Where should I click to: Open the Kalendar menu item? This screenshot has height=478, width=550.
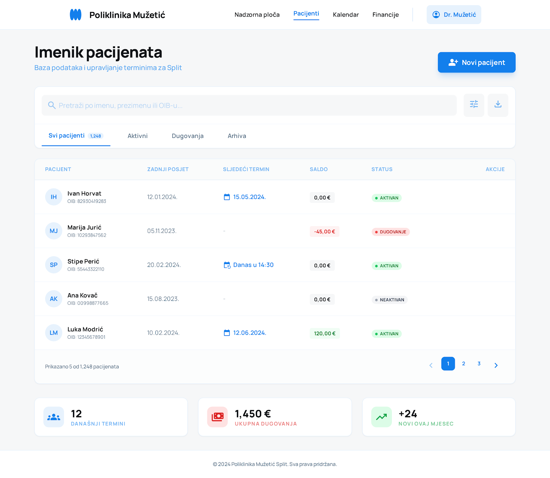point(345,15)
